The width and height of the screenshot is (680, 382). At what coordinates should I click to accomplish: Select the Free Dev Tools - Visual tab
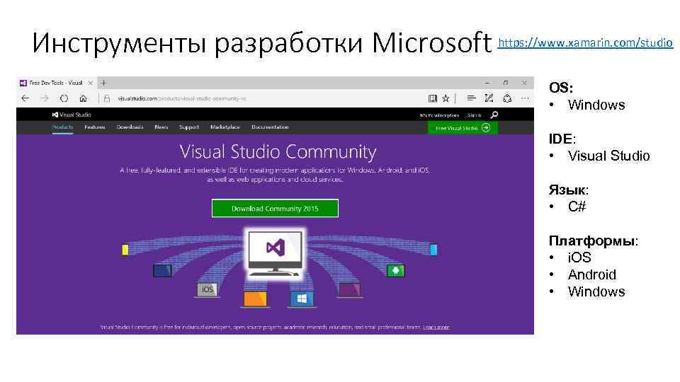tap(55, 83)
